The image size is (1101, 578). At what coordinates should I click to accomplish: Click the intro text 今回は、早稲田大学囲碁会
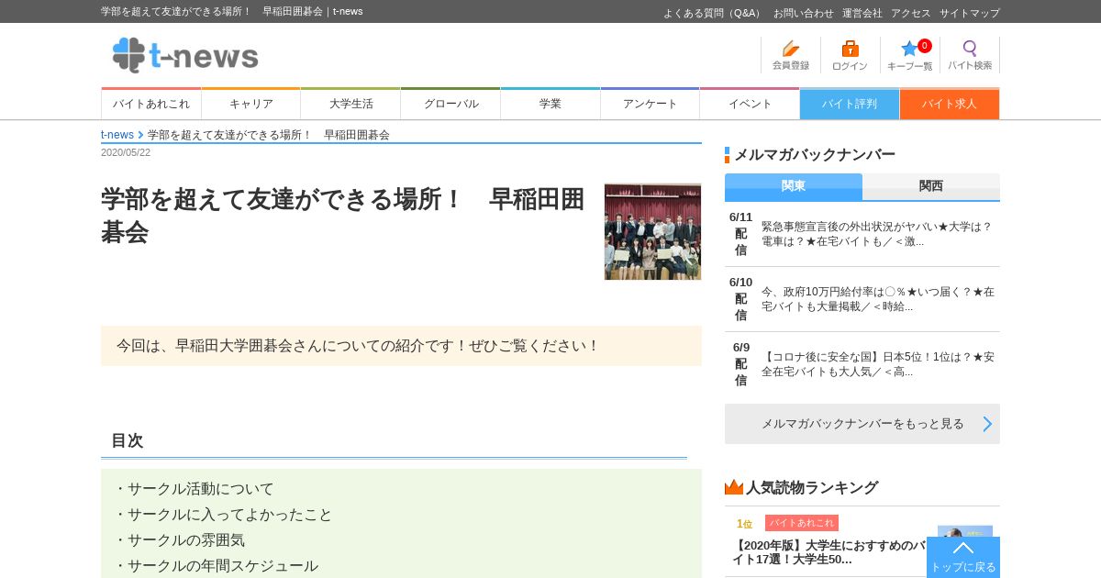point(358,346)
